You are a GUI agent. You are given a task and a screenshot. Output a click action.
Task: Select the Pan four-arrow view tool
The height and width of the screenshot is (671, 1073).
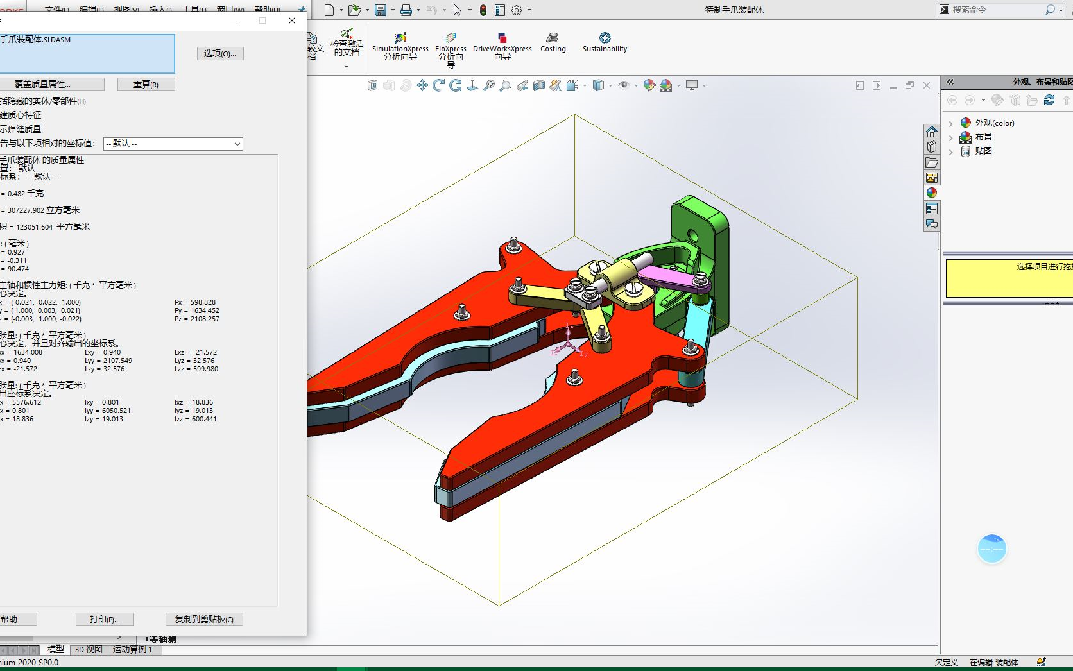(x=422, y=85)
